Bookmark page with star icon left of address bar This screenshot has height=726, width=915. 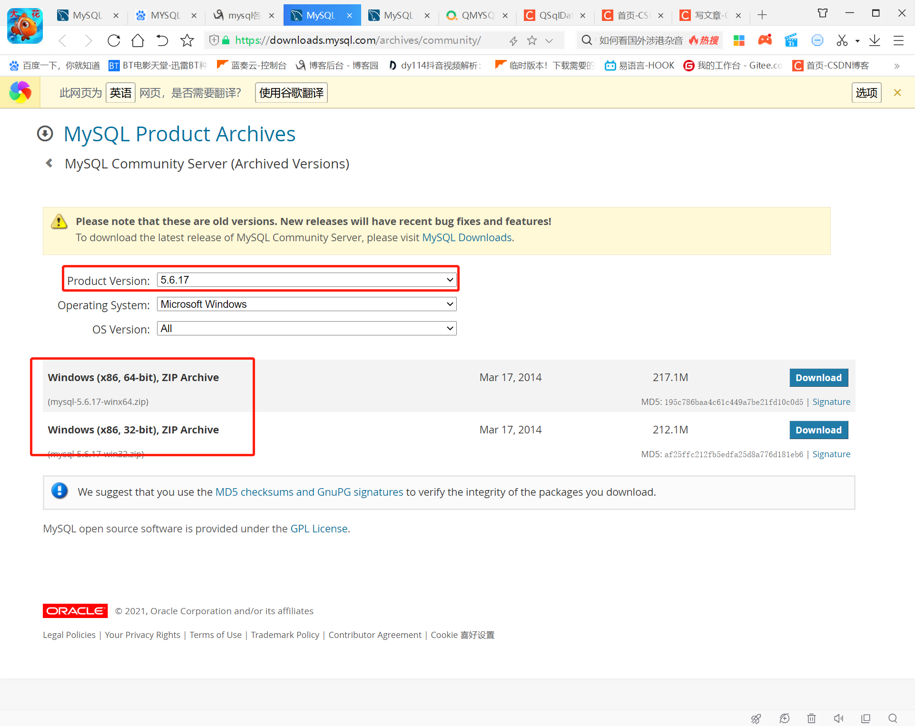[x=187, y=41]
